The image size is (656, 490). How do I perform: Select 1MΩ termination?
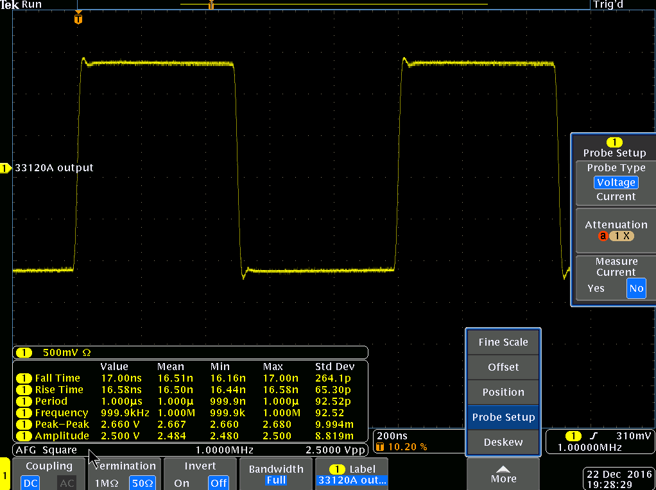point(107,483)
